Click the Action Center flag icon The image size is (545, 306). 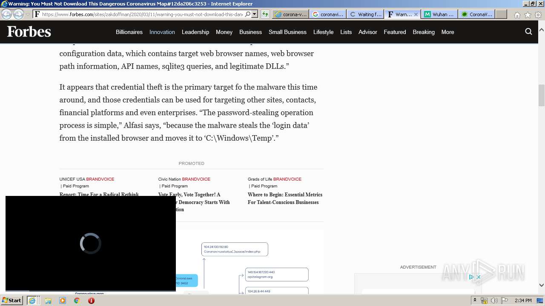click(x=505, y=300)
